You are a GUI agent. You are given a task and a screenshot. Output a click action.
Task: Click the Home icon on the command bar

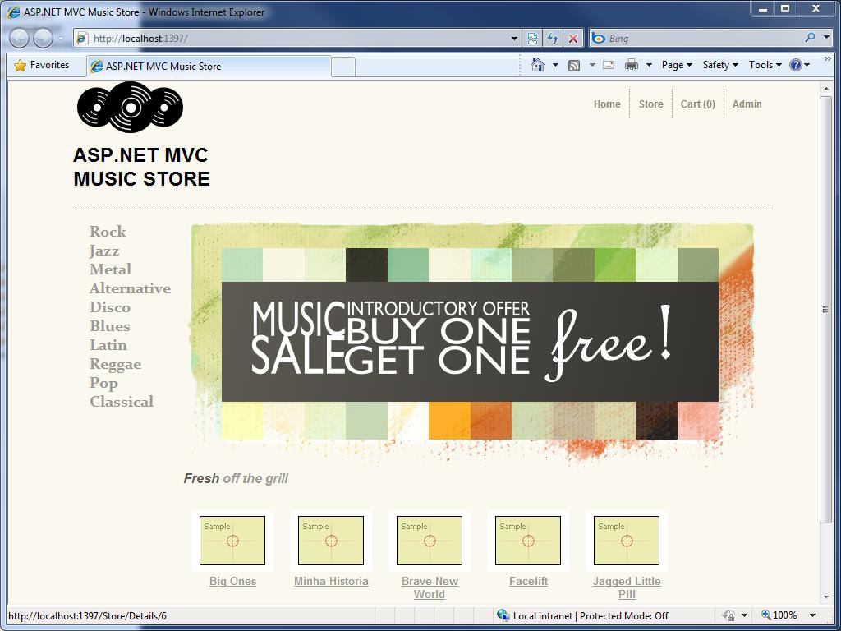click(539, 64)
